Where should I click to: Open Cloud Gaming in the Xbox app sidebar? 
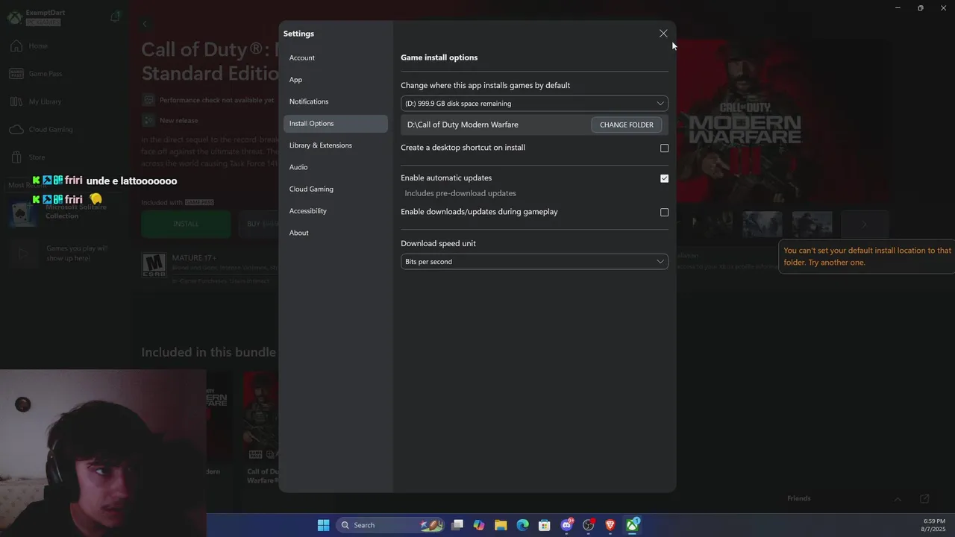click(41, 130)
